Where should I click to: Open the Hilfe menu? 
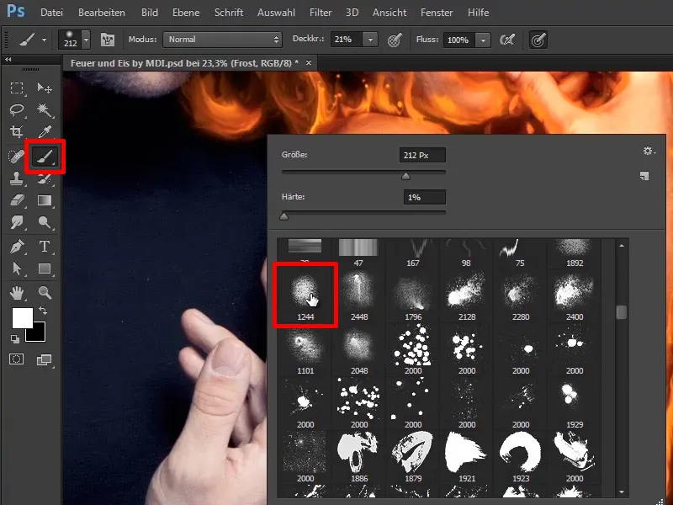478,13
